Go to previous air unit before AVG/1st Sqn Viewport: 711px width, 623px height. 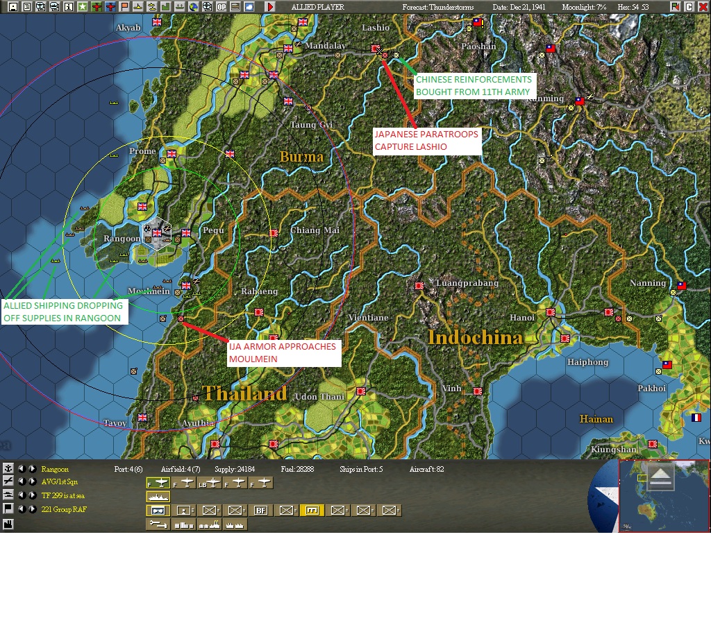[x=22, y=481]
